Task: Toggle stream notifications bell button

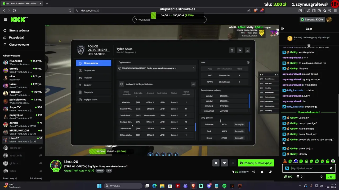Action: click(x=216, y=163)
